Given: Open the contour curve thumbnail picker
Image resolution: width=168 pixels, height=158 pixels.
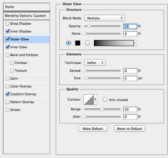Looking at the screenshot, I should [88, 99].
